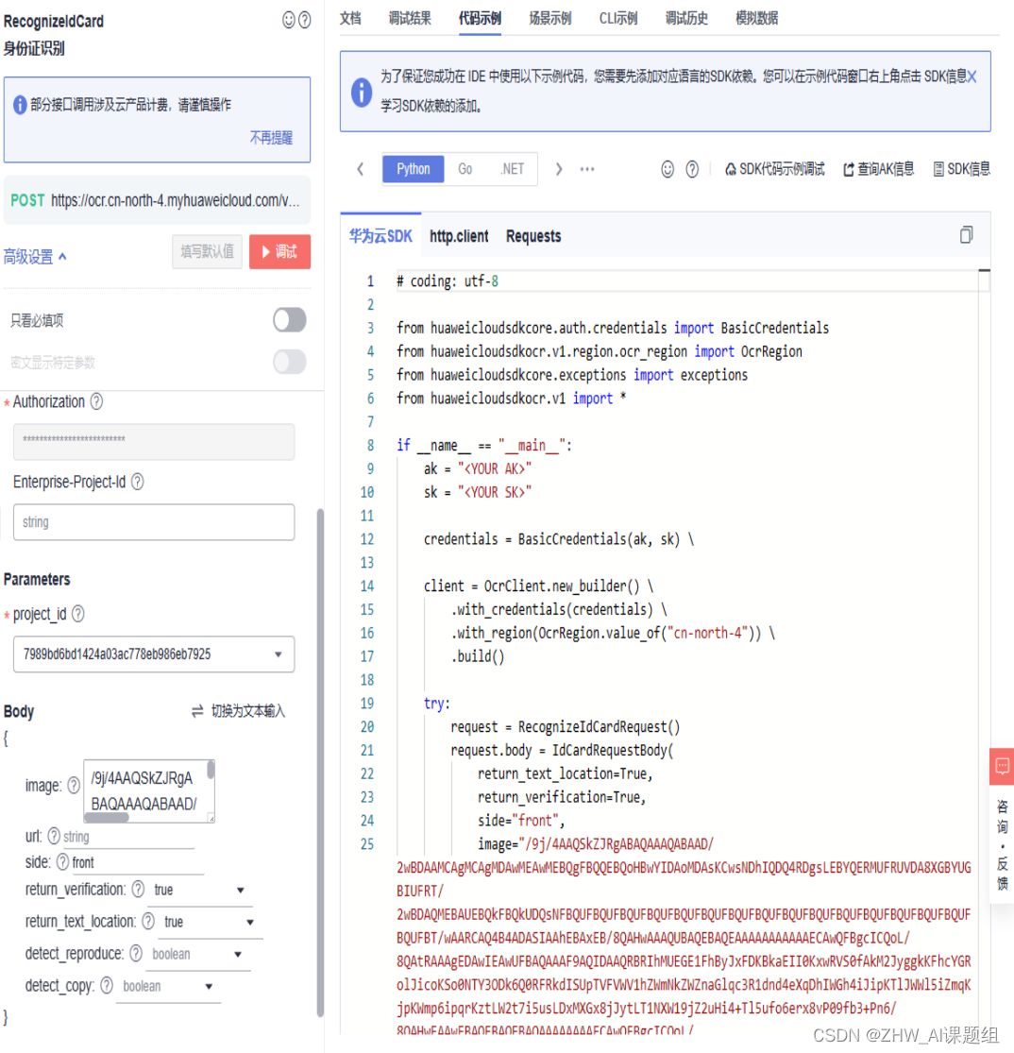Open help for Authorization field
The image size is (1014, 1053).
[96, 401]
